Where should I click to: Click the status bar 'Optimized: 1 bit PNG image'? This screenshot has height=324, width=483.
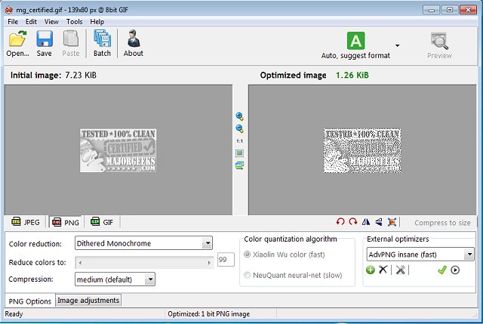[209, 314]
